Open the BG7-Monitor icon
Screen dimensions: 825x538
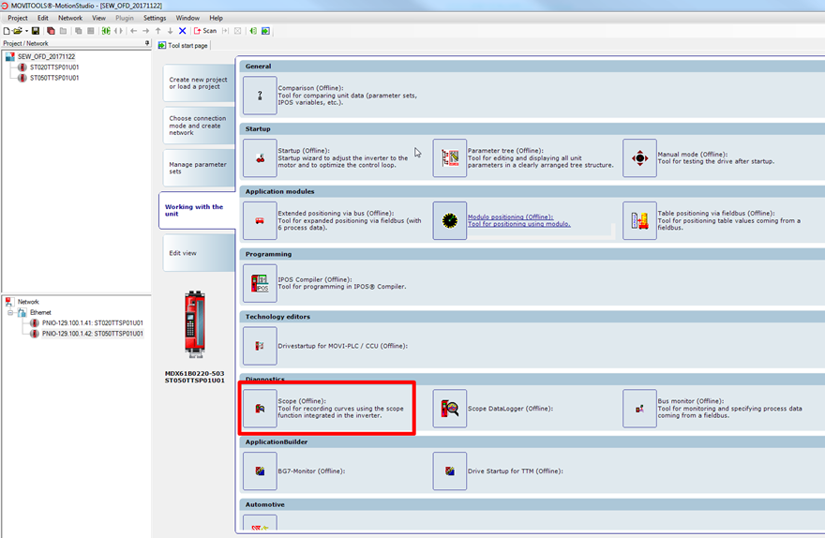(260, 471)
